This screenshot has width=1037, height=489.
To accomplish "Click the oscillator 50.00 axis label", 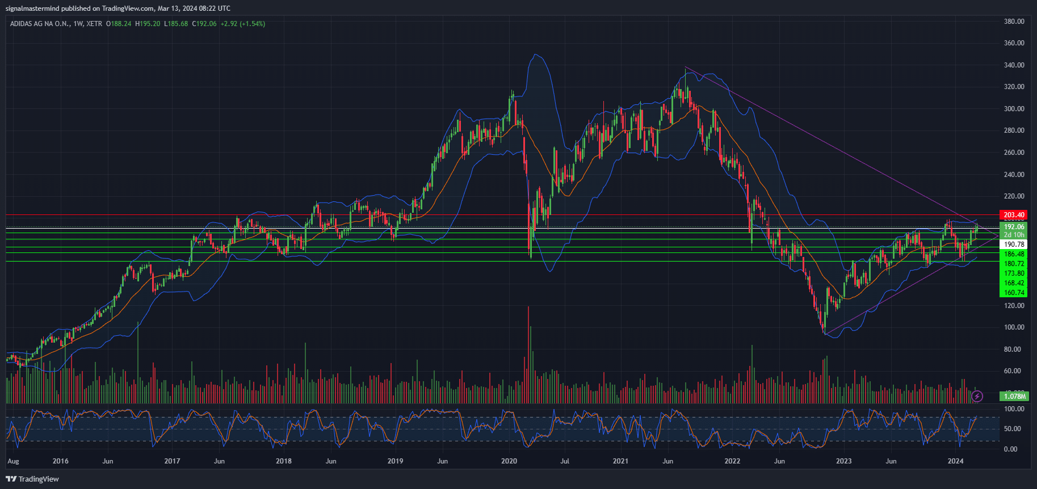I will (1013, 429).
